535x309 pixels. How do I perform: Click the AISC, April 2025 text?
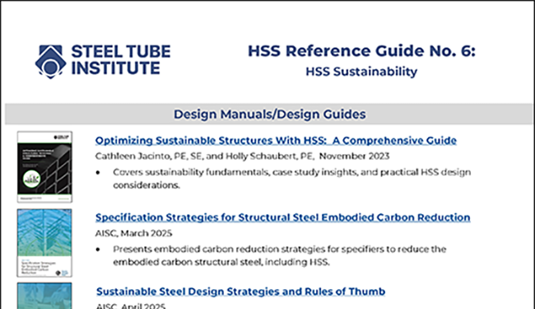point(131,306)
